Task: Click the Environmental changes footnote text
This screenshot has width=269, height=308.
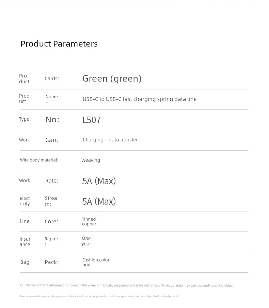Action: coord(99,296)
